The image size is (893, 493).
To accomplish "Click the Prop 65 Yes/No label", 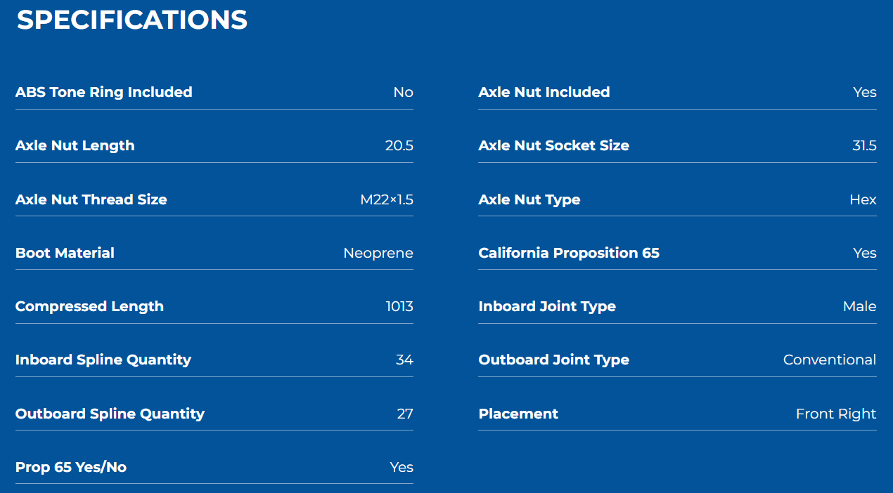I will (x=70, y=467).
